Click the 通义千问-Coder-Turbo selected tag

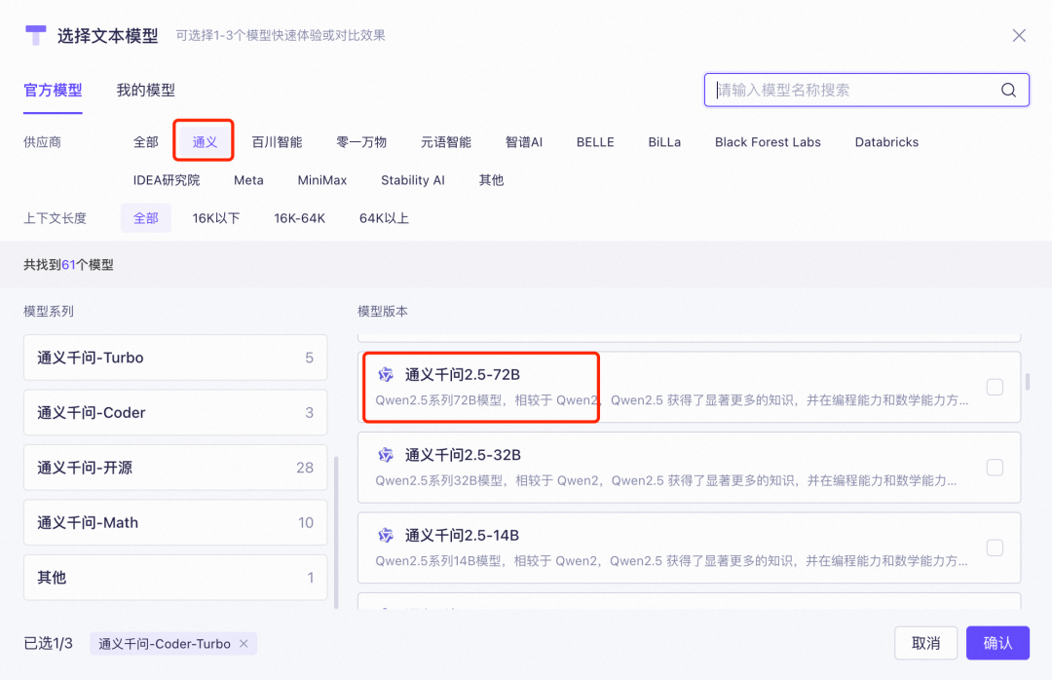(x=173, y=644)
